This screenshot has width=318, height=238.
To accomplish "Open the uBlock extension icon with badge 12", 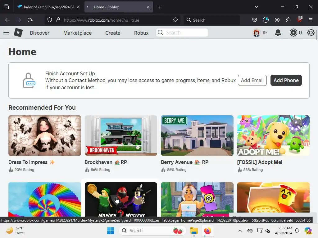I will click(300, 20).
